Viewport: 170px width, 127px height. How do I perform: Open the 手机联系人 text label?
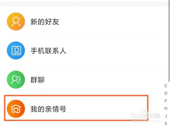click(x=48, y=51)
